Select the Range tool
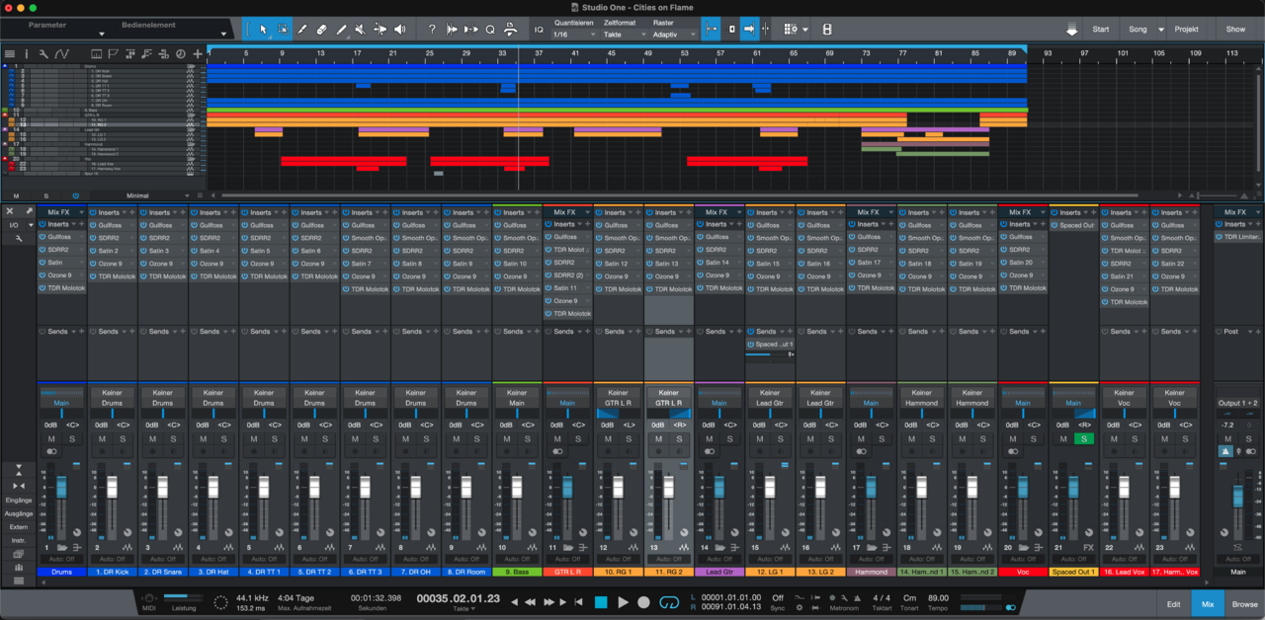 coord(283,30)
